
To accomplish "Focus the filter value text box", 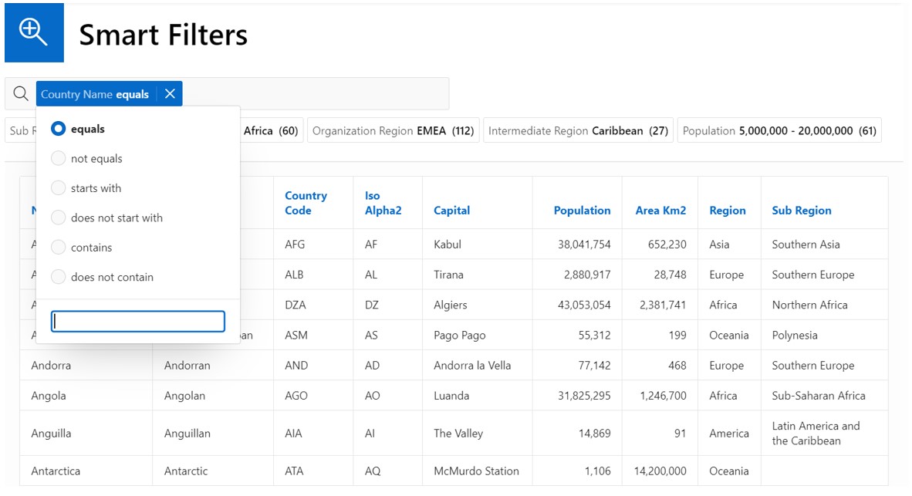I will pyautogui.click(x=138, y=321).
